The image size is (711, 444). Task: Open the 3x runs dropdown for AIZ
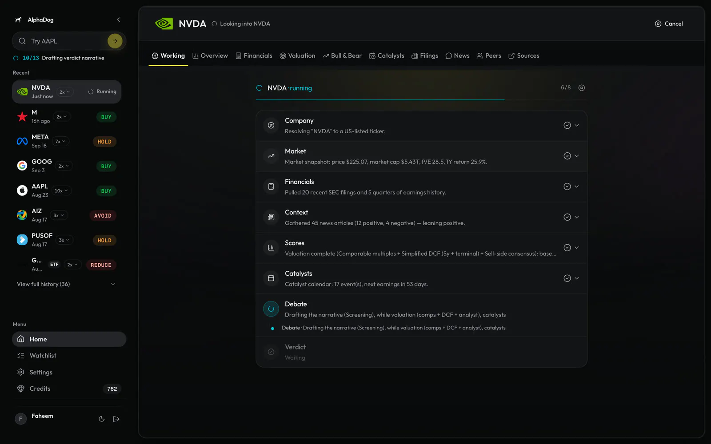click(59, 215)
